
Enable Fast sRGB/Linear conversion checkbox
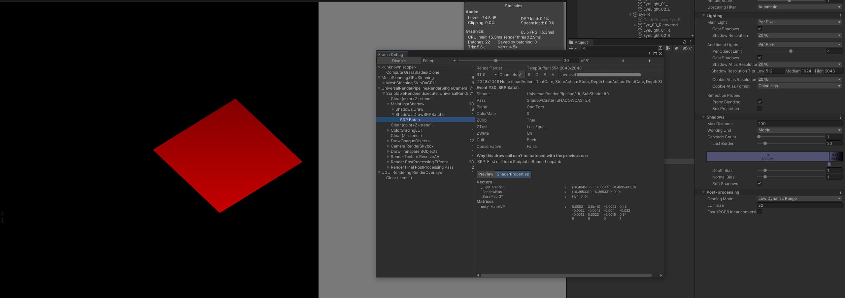[760, 212]
